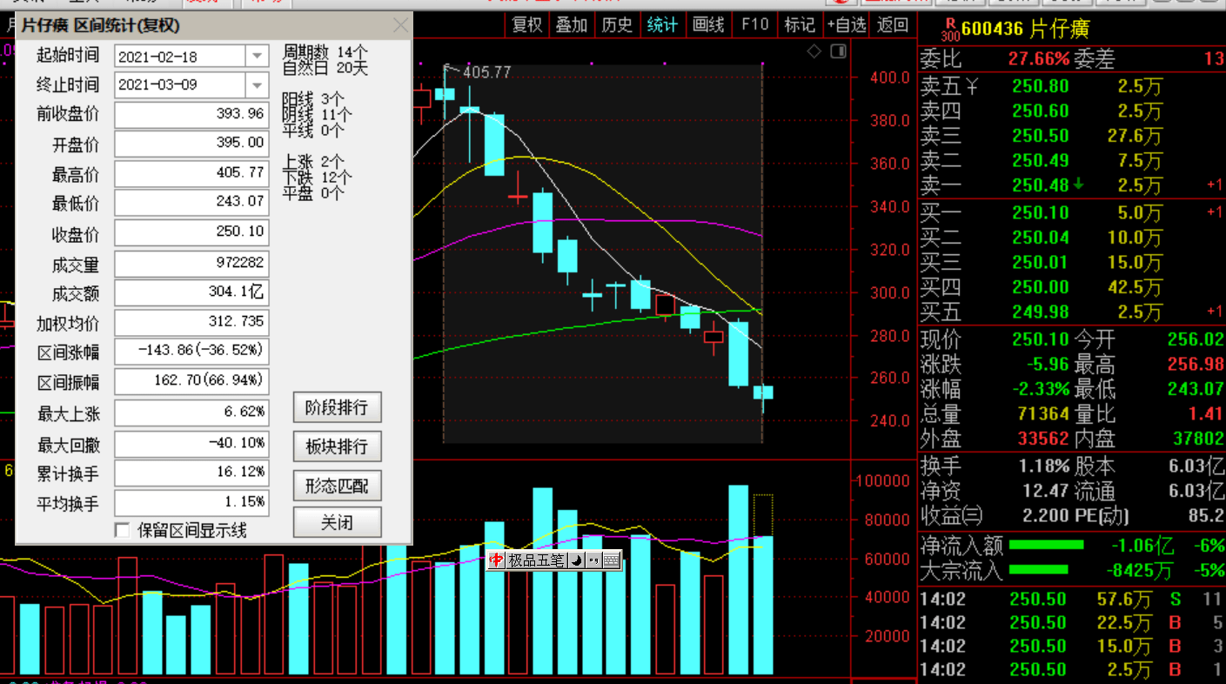Click the 大宗流入 green progress bar
The height and width of the screenshot is (684, 1226).
pos(1039,570)
